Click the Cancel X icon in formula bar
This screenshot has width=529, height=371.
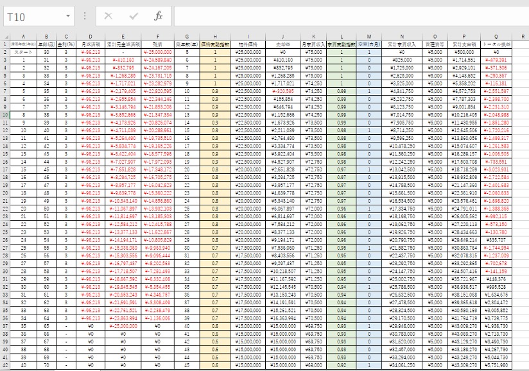coord(108,16)
